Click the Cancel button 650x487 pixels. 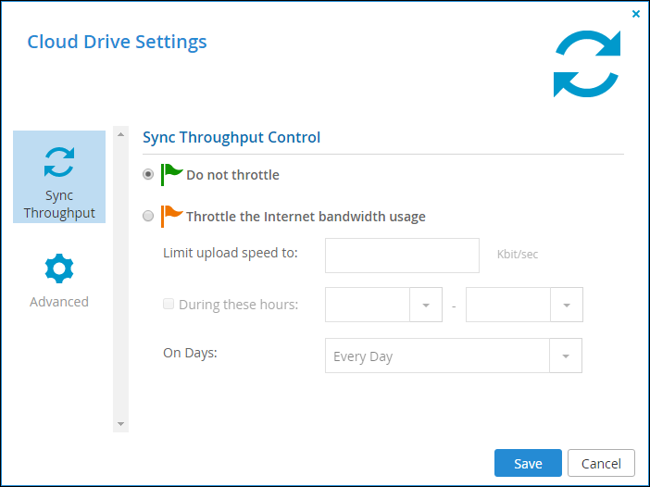pyautogui.click(x=601, y=463)
